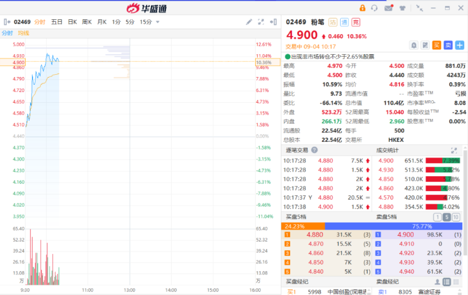Screen dimensions: 468x295
Task: Switch to the 周K chart tab
Action: (87, 22)
